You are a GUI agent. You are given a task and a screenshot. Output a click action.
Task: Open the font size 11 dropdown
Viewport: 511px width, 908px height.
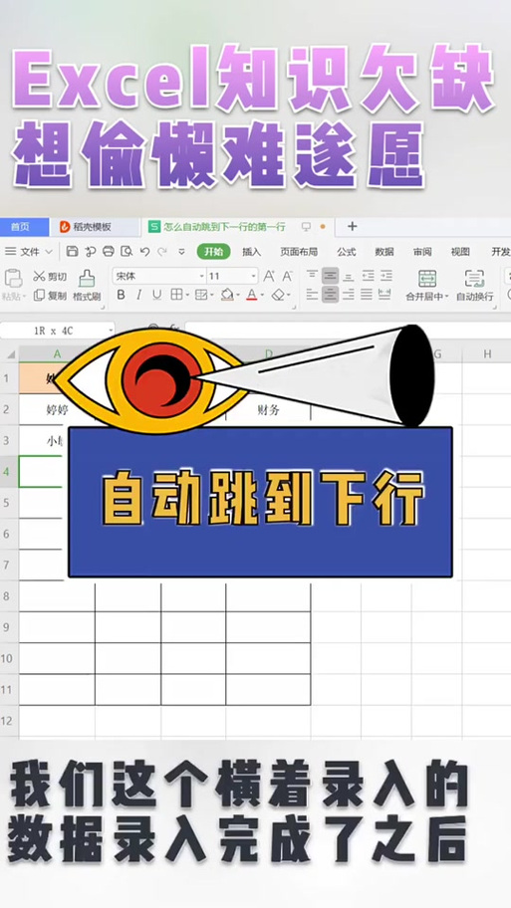pyautogui.click(x=253, y=276)
